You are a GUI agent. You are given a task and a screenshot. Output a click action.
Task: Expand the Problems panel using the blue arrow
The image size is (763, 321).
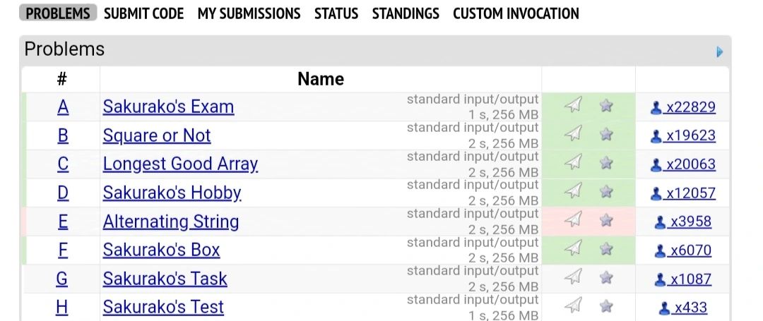tap(720, 52)
